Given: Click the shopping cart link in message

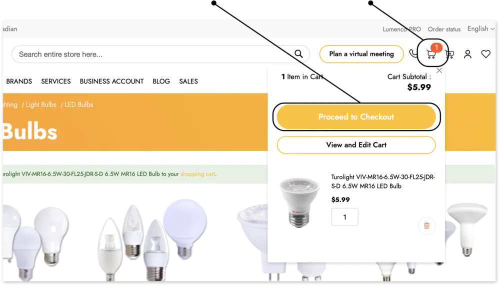Looking at the screenshot, I should [197, 174].
